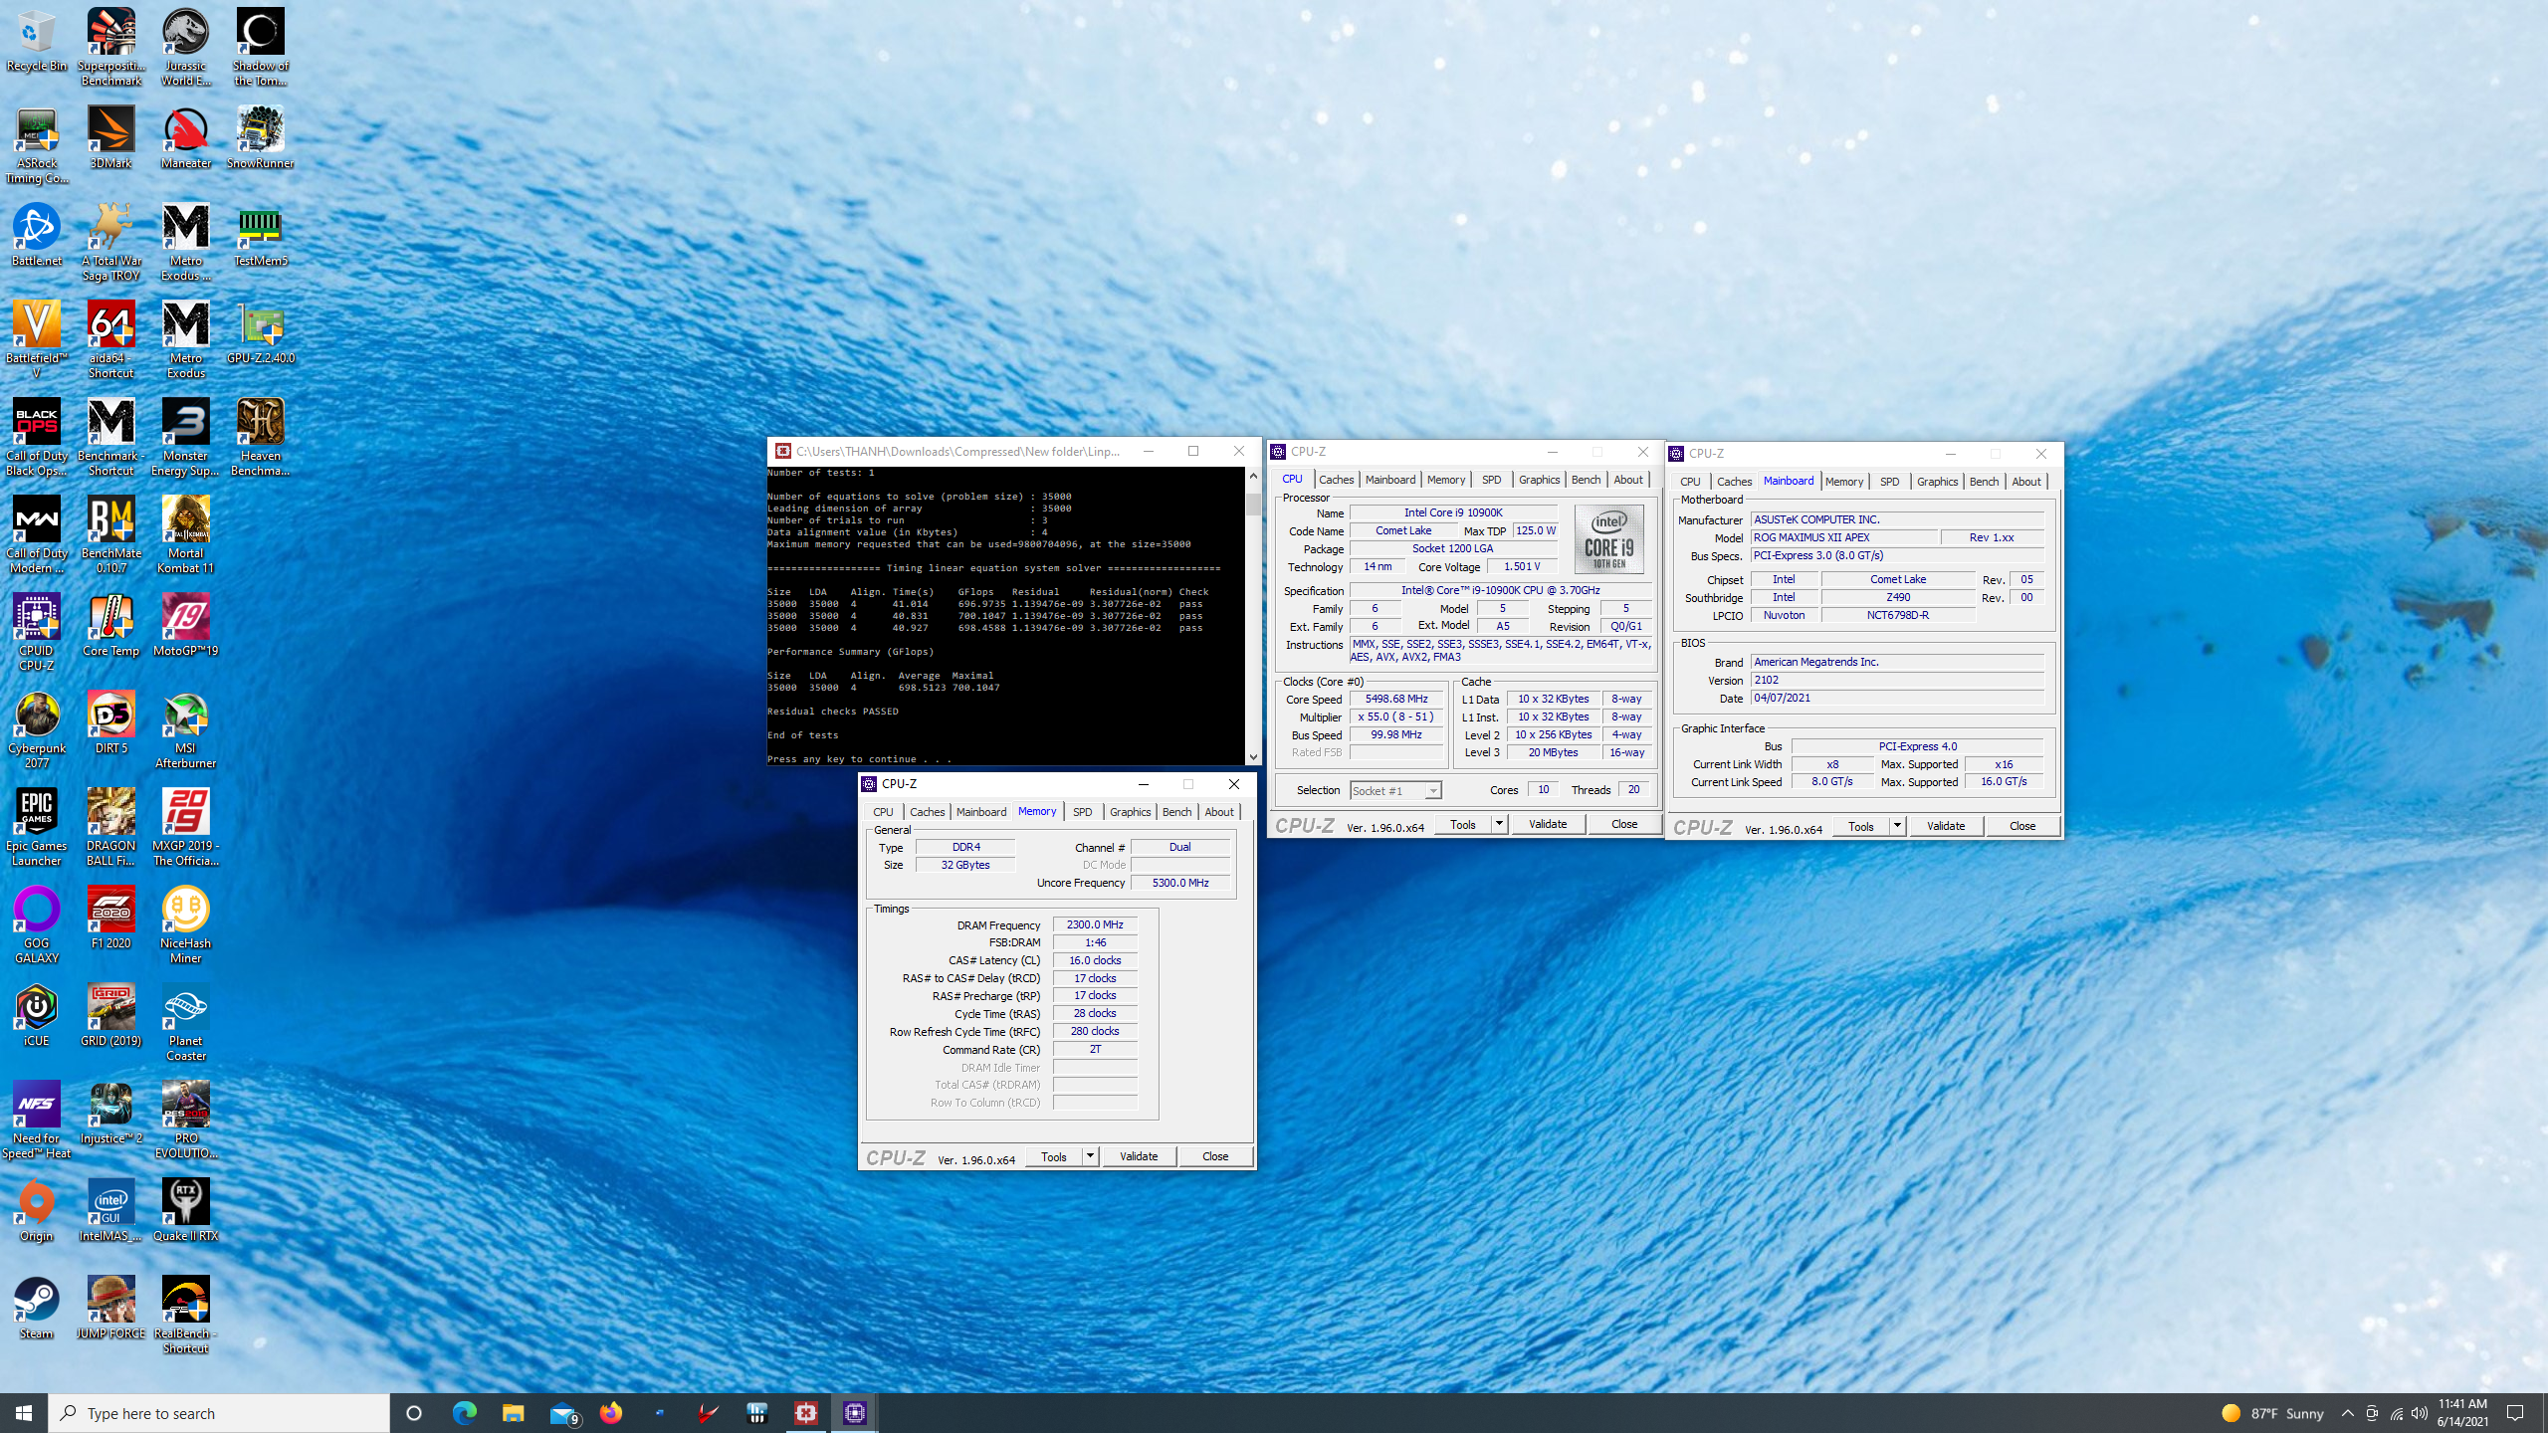Click the Windows Start button
The image size is (2548, 1433).
[24, 1413]
